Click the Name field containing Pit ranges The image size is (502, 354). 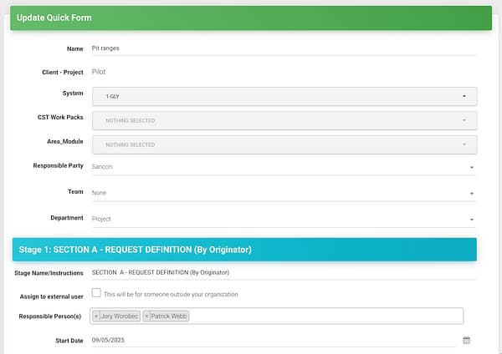coord(284,48)
